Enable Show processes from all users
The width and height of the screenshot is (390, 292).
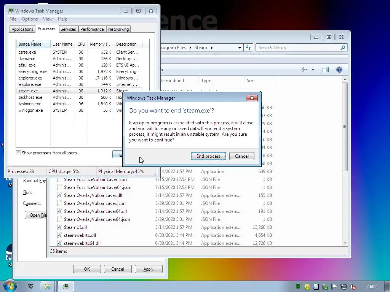coord(18,153)
